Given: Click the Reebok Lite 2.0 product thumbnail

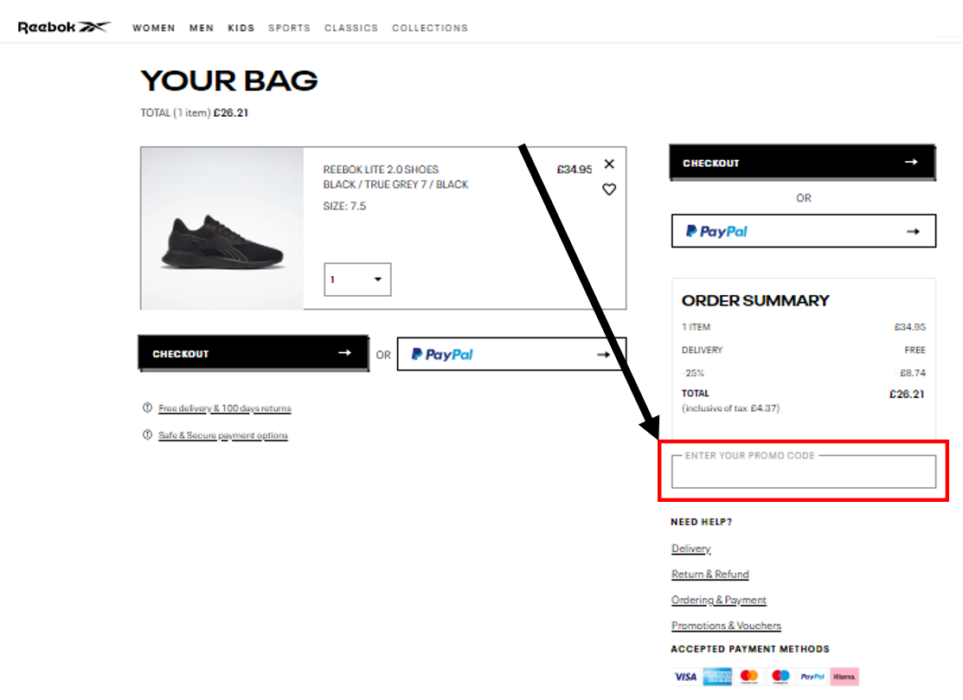Looking at the screenshot, I should point(221,227).
